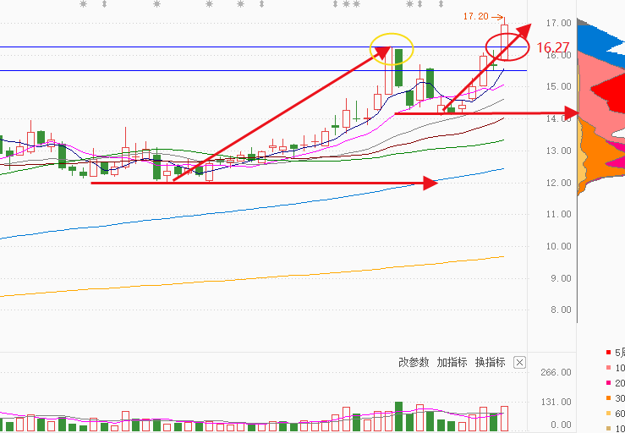625x433 pixels.
Task: Click the magenta 20 legend swatch
Action: [608, 383]
